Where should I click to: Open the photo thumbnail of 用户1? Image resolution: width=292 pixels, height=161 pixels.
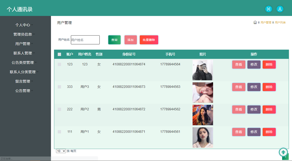pos(203,137)
